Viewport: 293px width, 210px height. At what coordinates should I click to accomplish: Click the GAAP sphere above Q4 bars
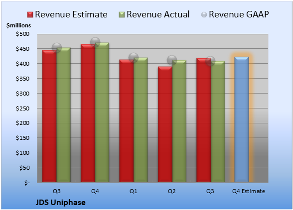point(95,42)
